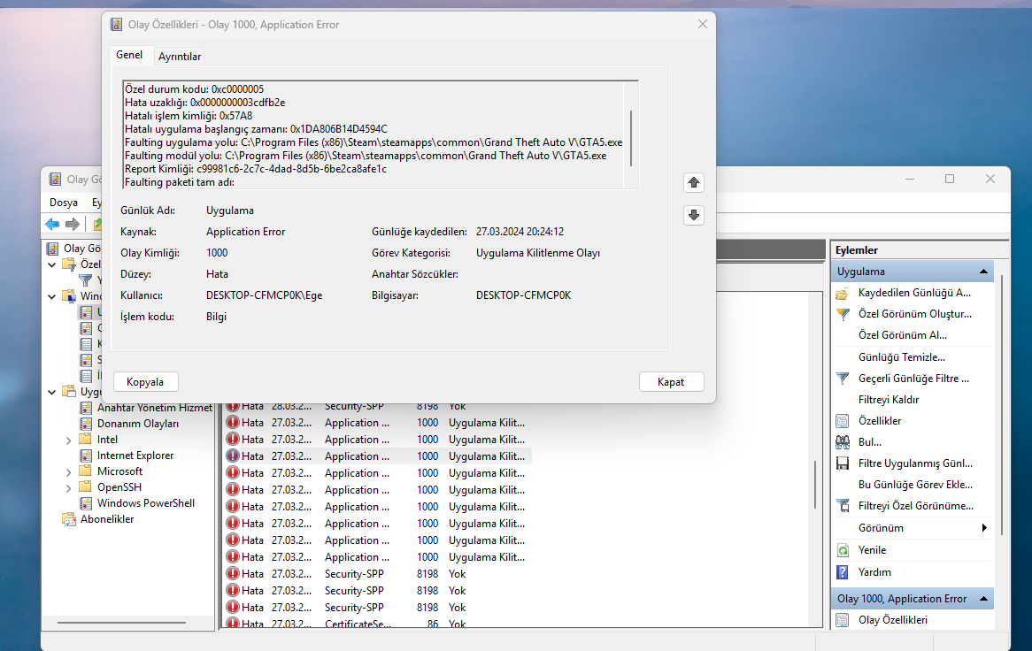Click Faulting uygulama yolu text line
Image resolution: width=1032 pixels, height=651 pixels.
pos(374,142)
